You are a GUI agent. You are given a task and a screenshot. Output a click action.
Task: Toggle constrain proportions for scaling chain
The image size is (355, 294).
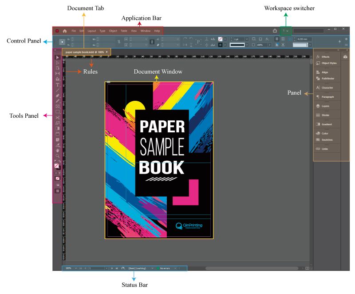(152, 42)
